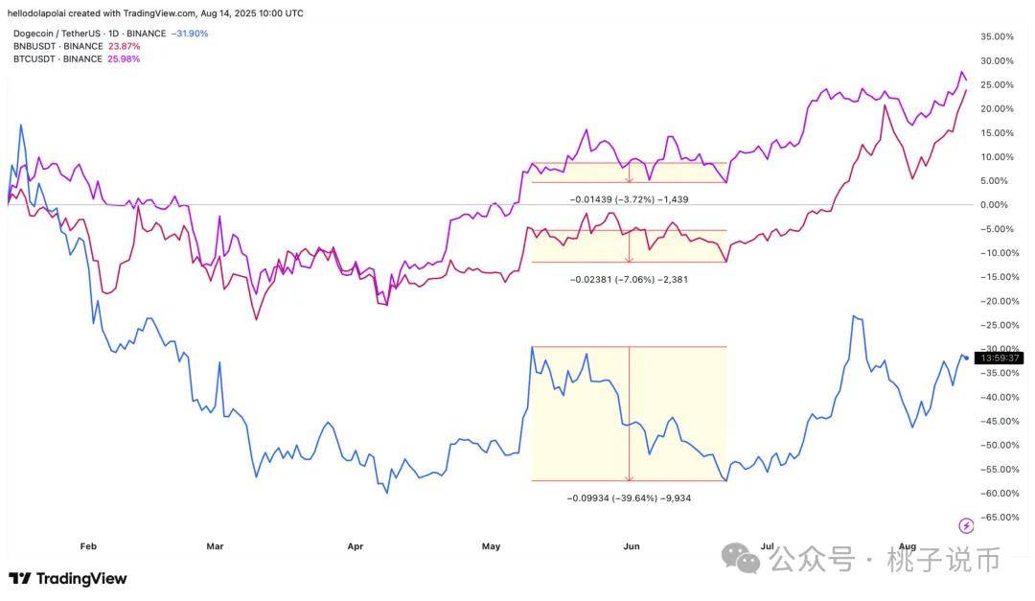Click the Jun label on the time axis

pyautogui.click(x=632, y=546)
